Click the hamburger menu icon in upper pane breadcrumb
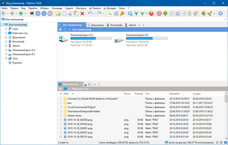 coord(59,30)
